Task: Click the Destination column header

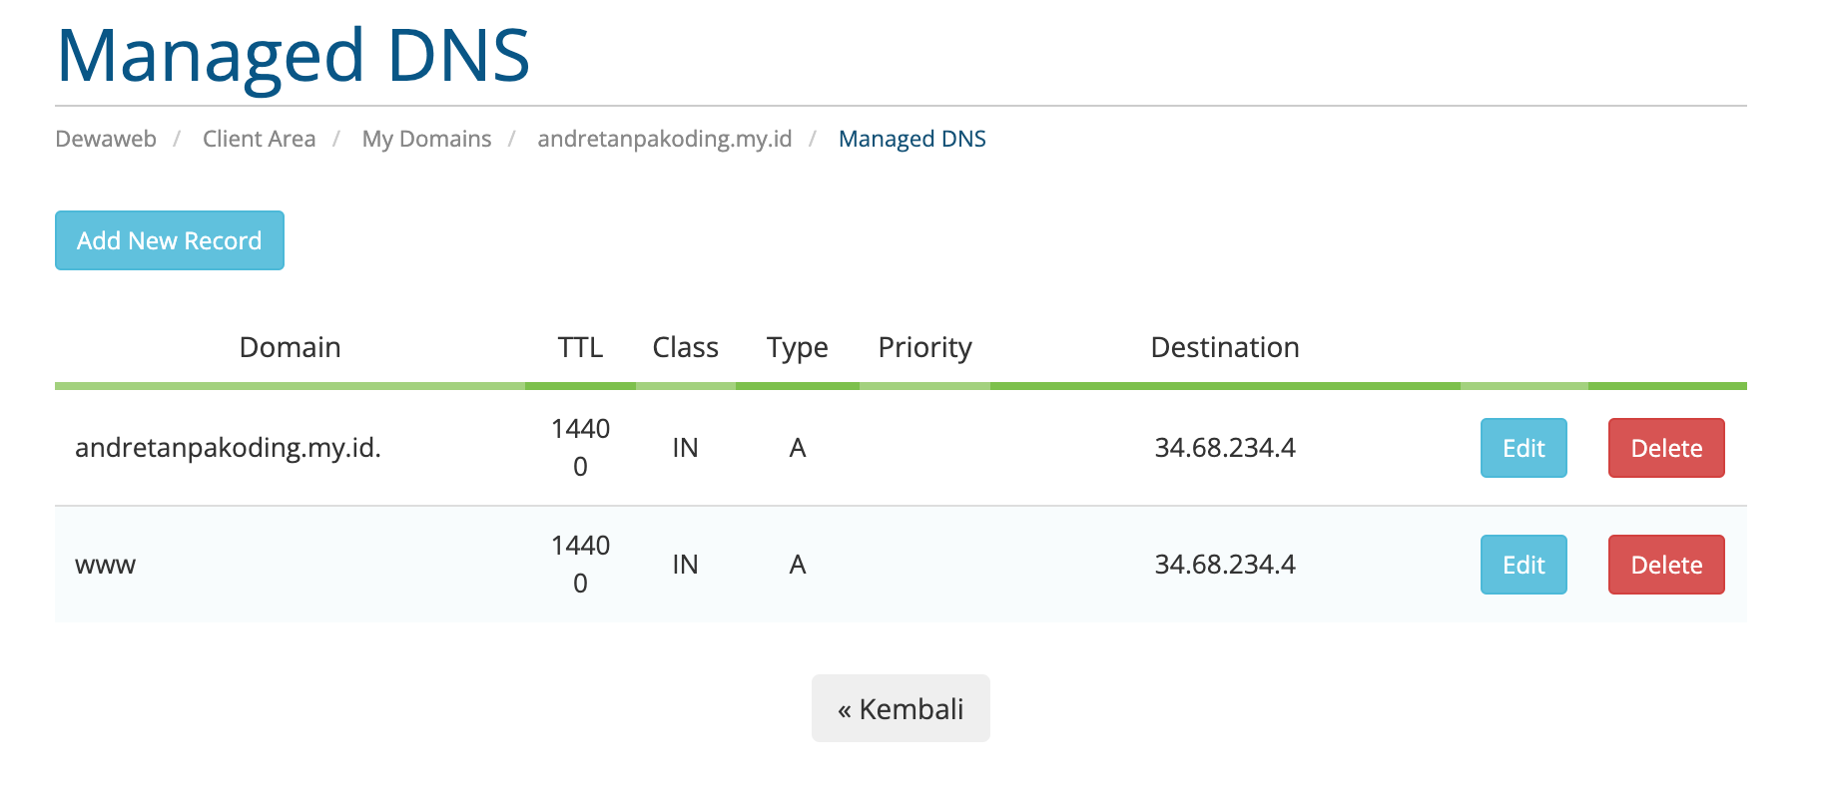Action: 1225,347
